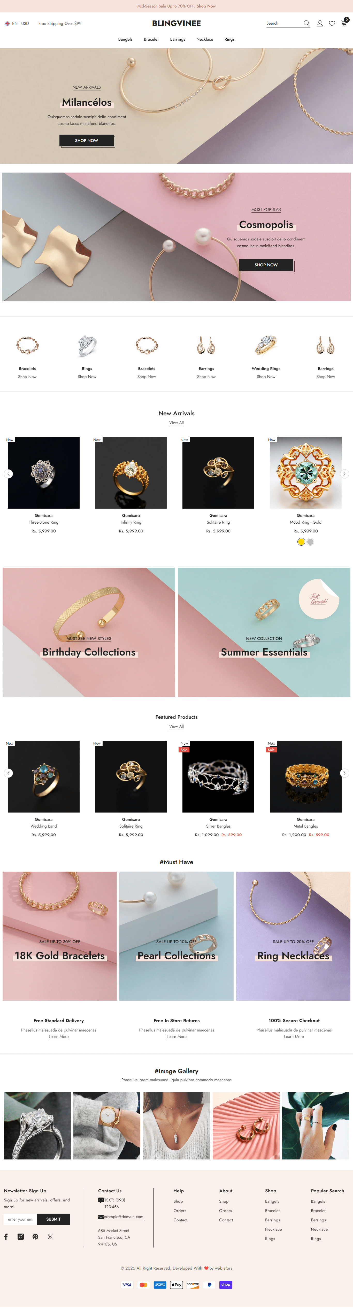The width and height of the screenshot is (353, 1310).
Task: Open the Instagram icon in the footer
Action: pyautogui.click(x=21, y=1236)
